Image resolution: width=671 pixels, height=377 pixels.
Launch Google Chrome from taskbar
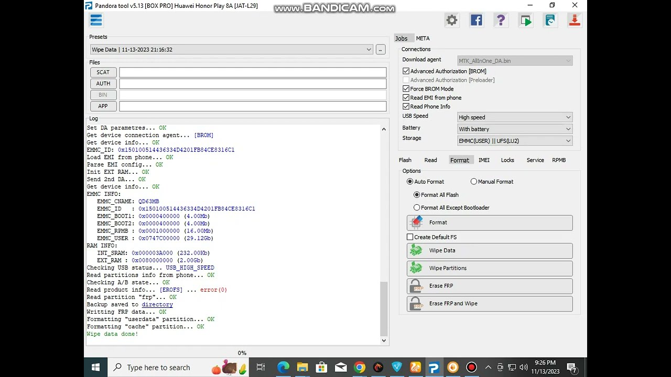[359, 368]
